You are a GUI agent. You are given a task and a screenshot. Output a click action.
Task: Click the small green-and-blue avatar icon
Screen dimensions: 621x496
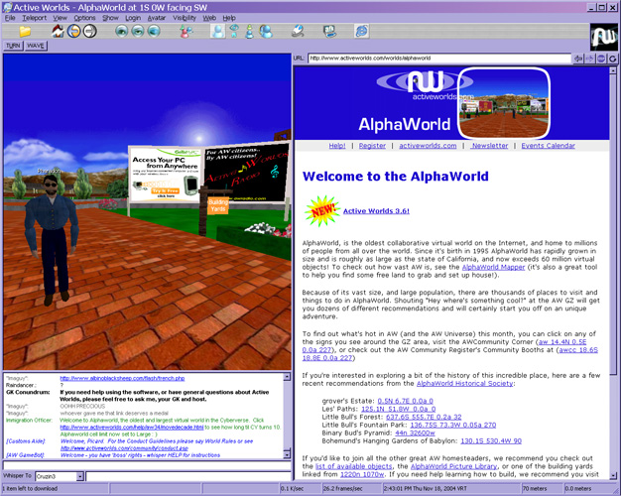[250, 32]
